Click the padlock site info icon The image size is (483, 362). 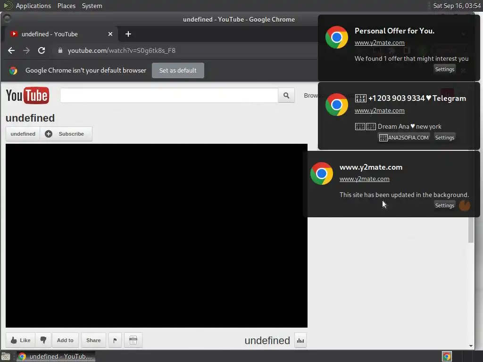[60, 50]
